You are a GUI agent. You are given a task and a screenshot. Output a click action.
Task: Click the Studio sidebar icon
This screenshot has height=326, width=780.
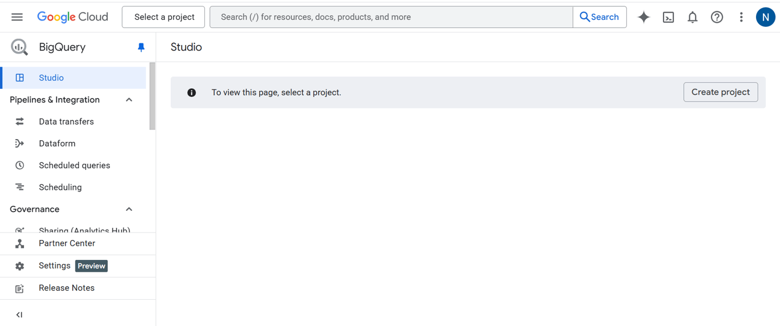pyautogui.click(x=20, y=78)
